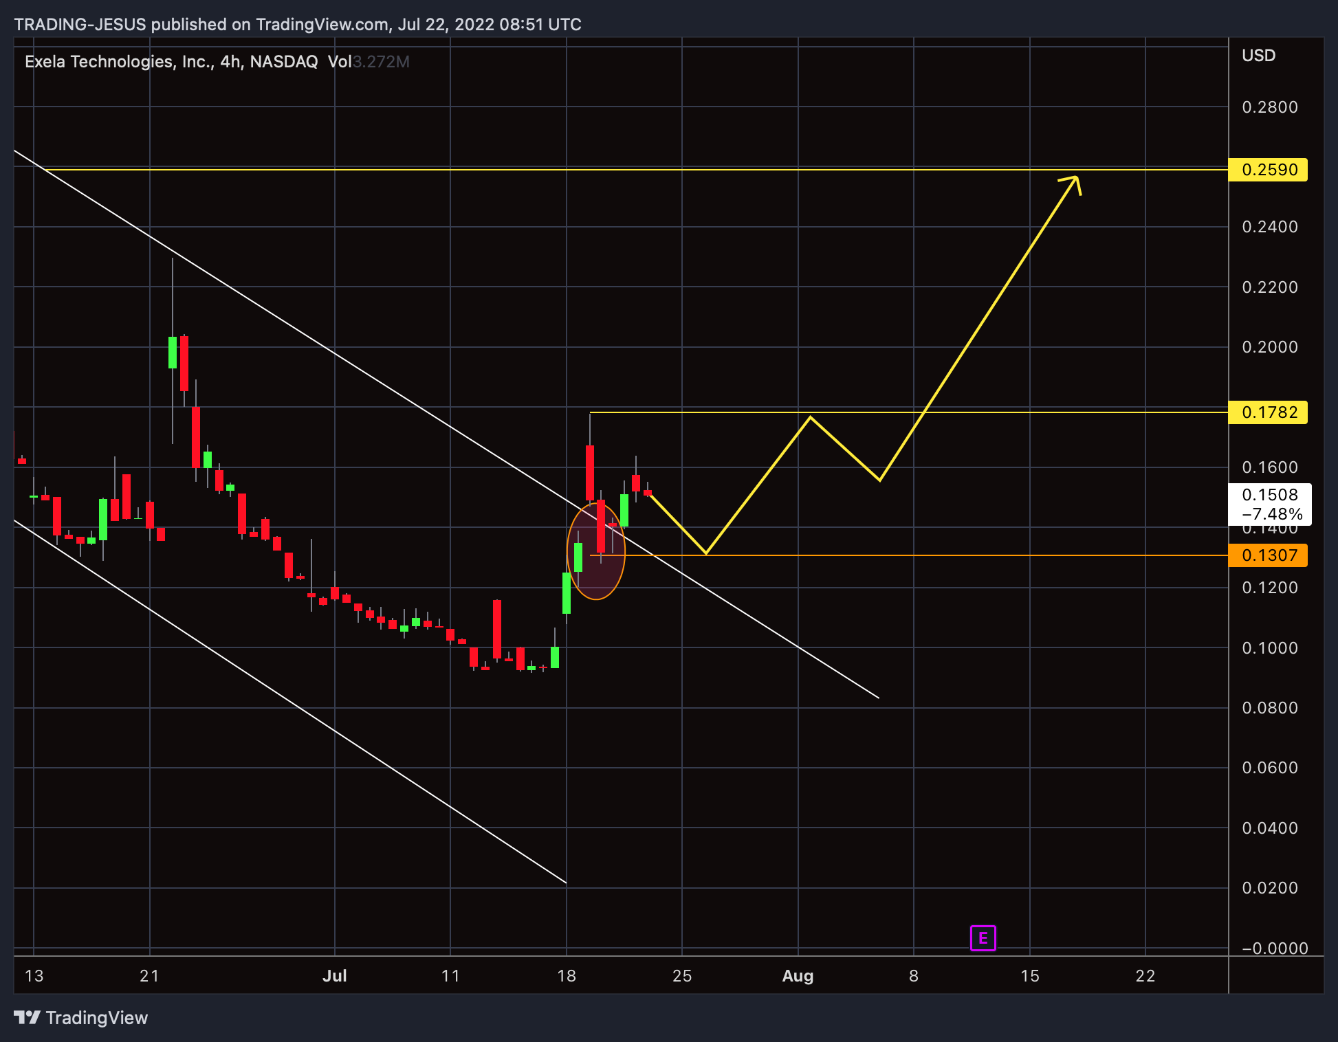
Task: Select the 0.1782 yellow price label
Action: pos(1268,412)
